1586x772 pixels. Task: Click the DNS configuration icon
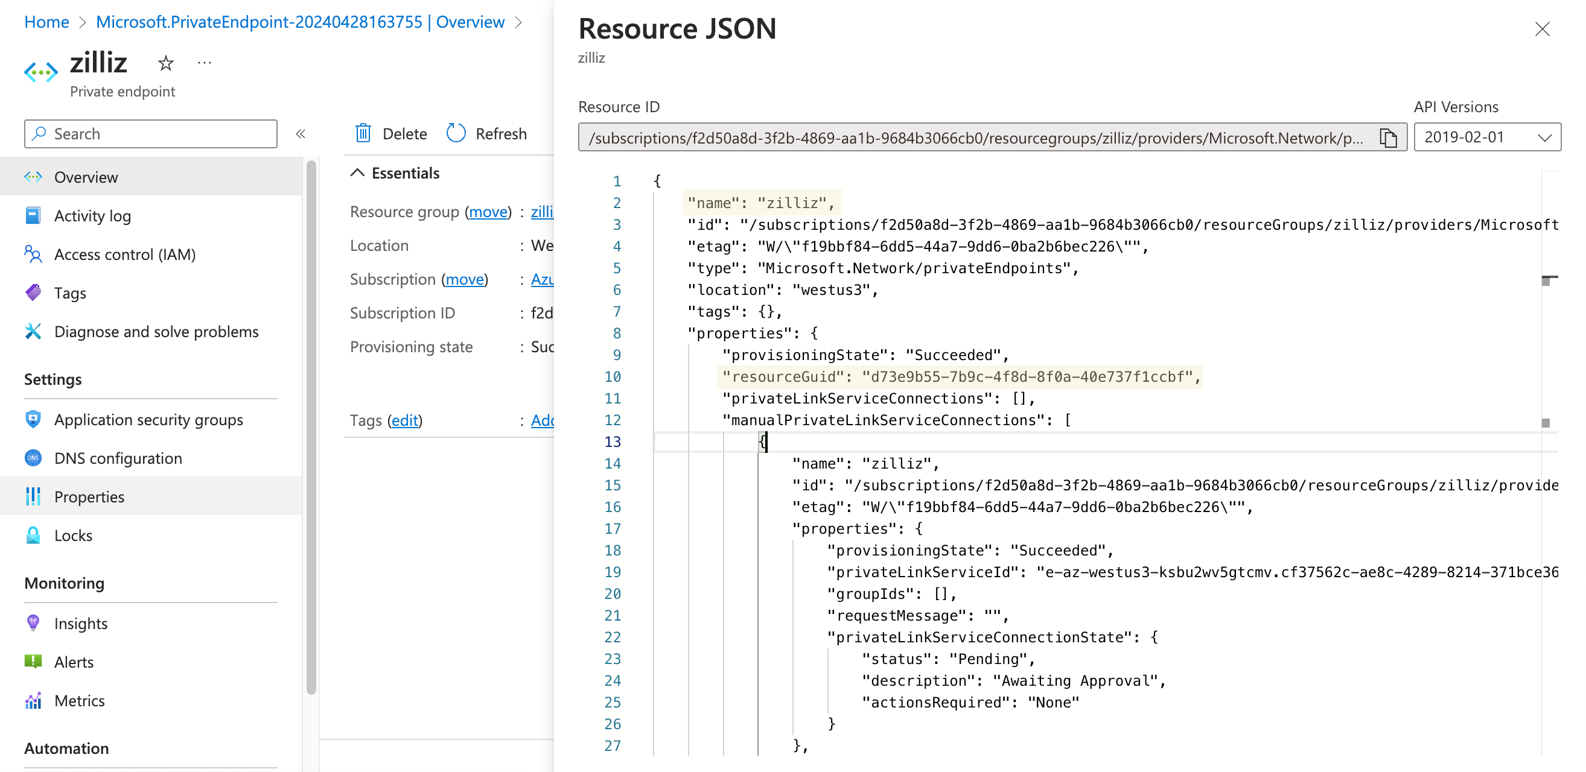[x=33, y=458]
